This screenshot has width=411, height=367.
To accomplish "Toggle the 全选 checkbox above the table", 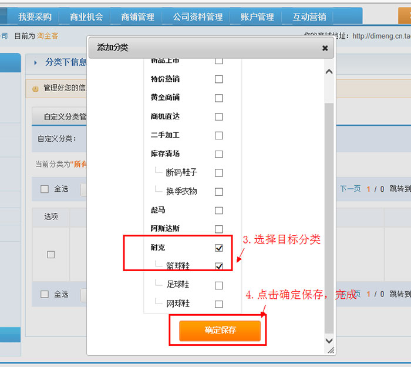I will click(45, 189).
